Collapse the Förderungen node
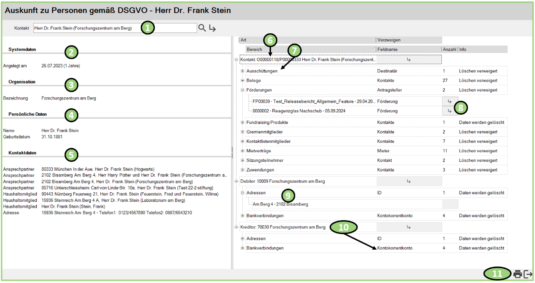 pyautogui.click(x=243, y=90)
